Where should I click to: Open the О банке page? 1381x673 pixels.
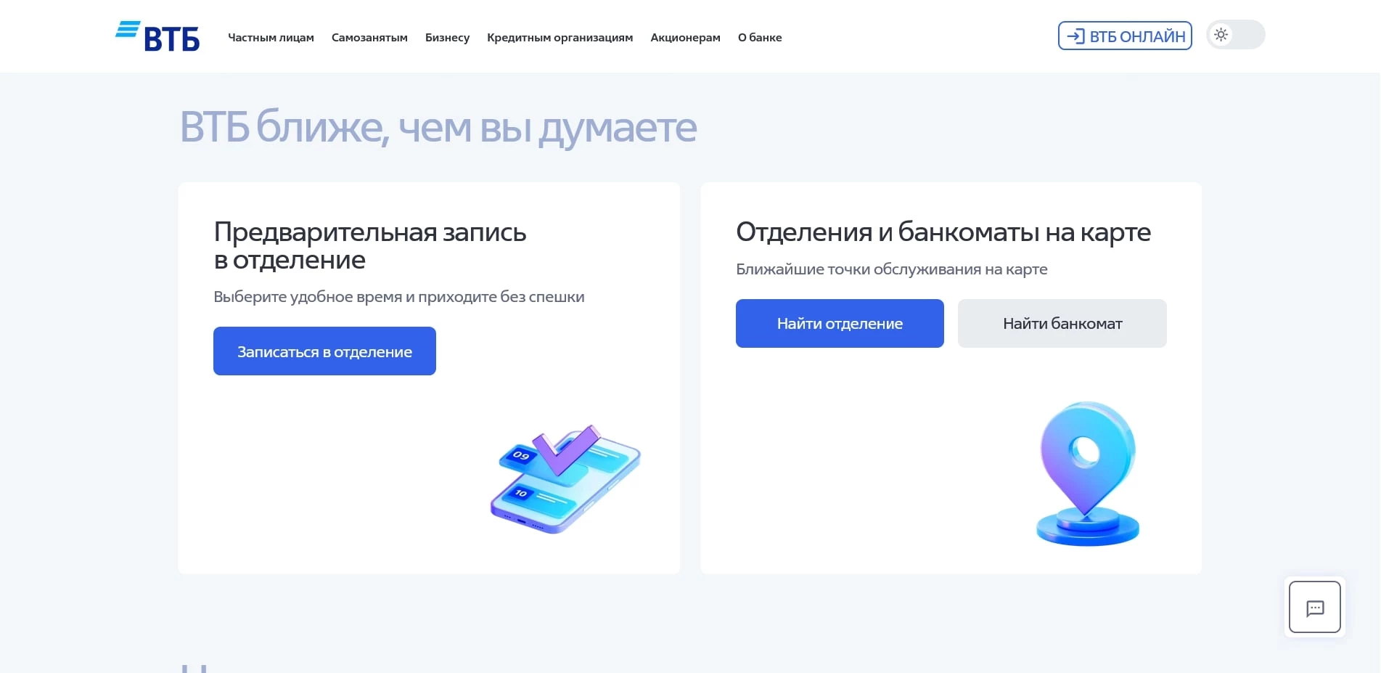coord(760,37)
